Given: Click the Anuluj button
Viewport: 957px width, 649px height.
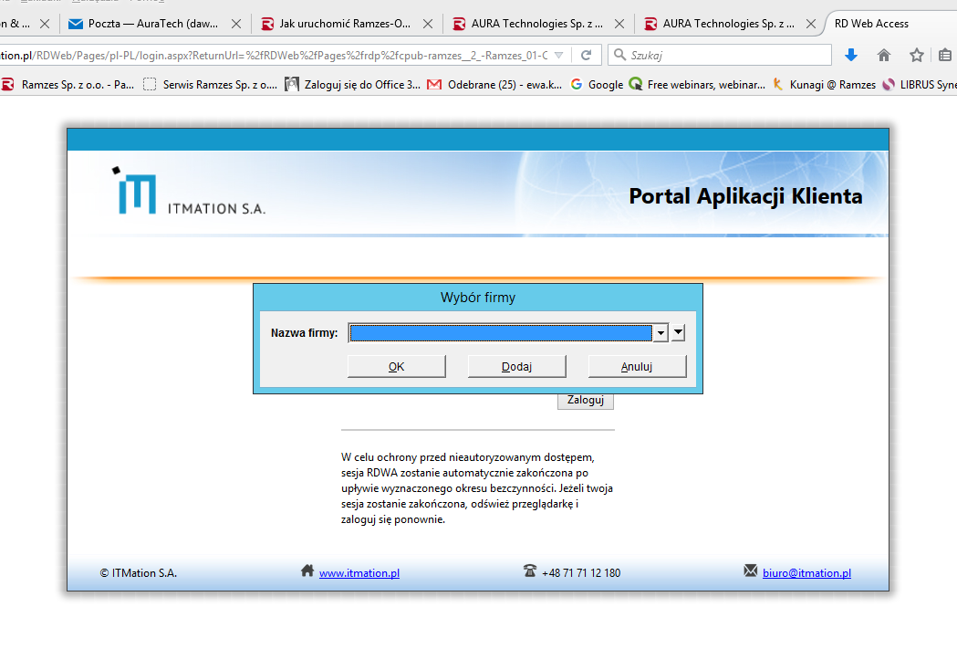Looking at the screenshot, I should (x=637, y=366).
